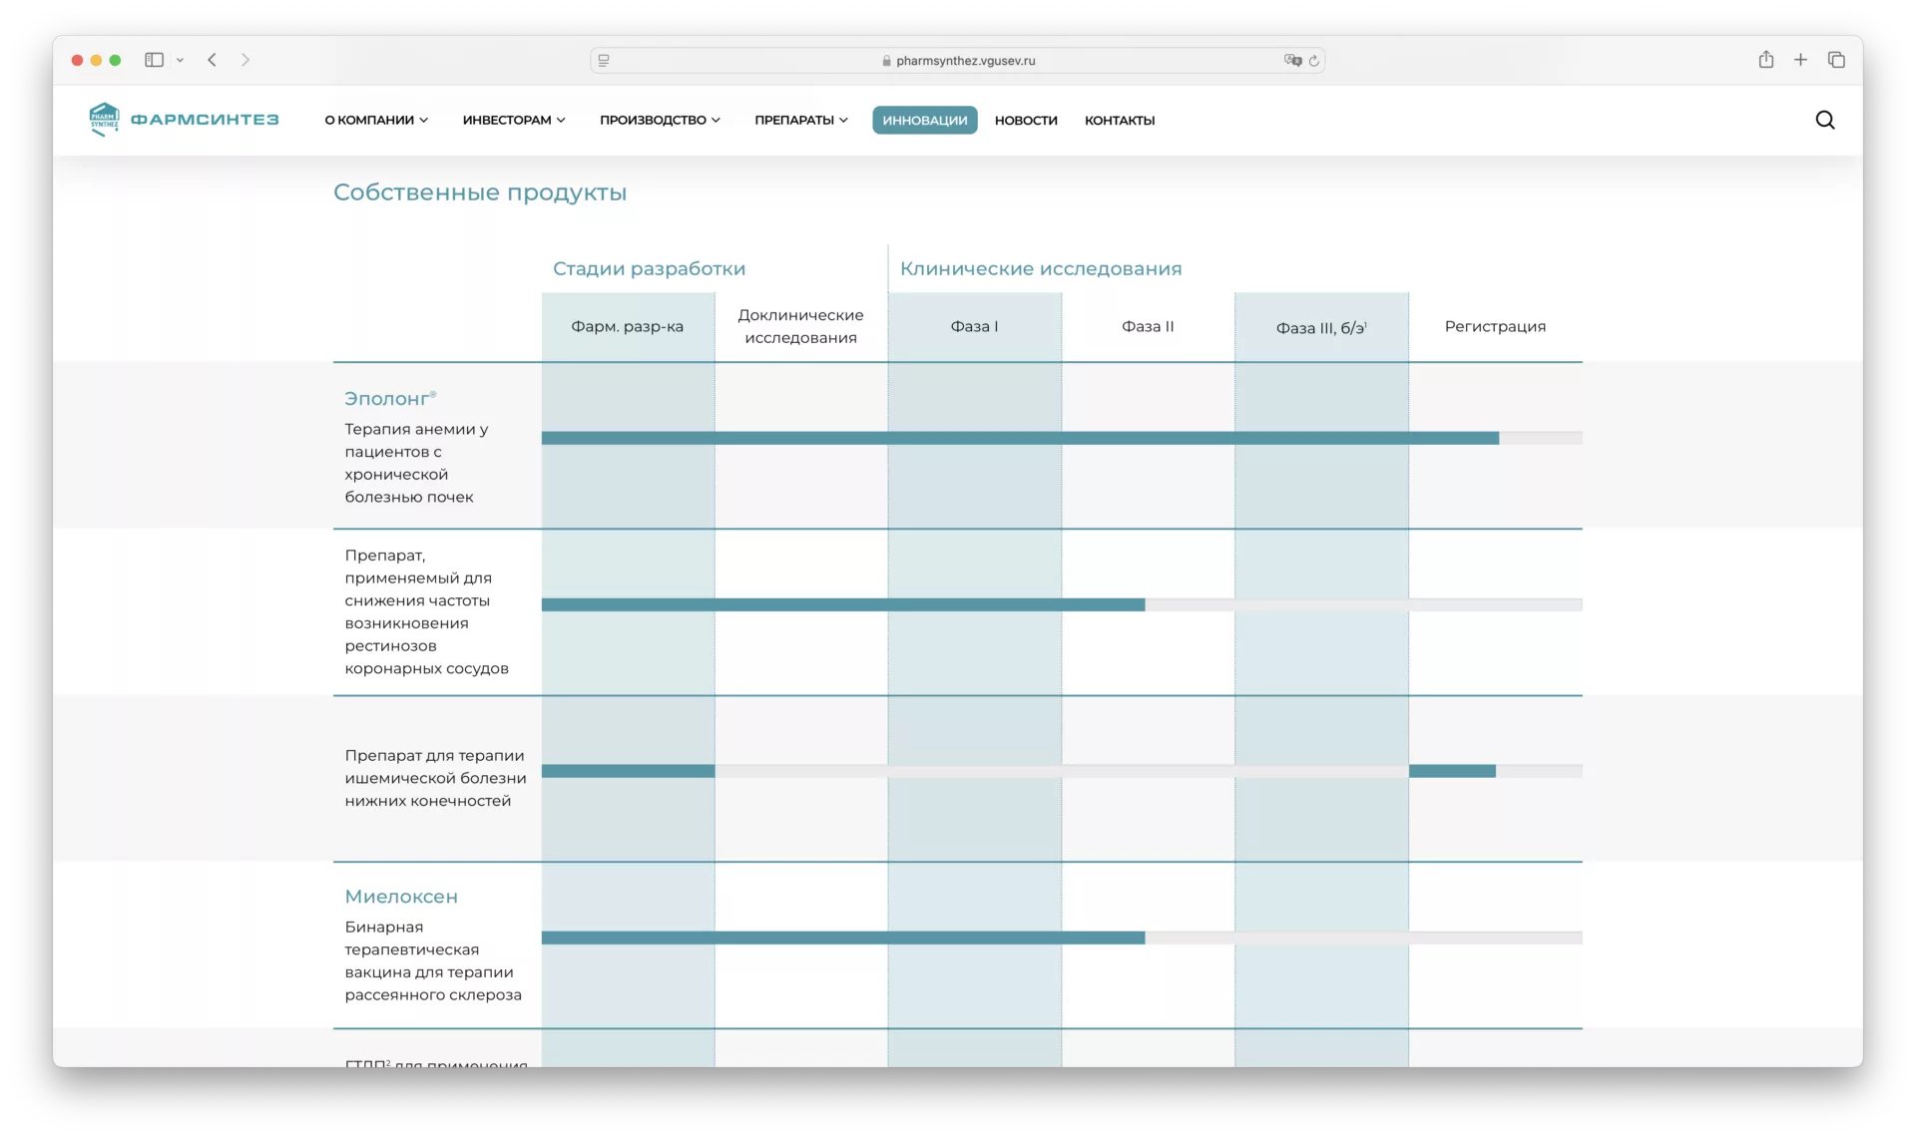Image resolution: width=1916 pixels, height=1137 pixels.
Task: Expand the О компании menu
Action: 376,120
